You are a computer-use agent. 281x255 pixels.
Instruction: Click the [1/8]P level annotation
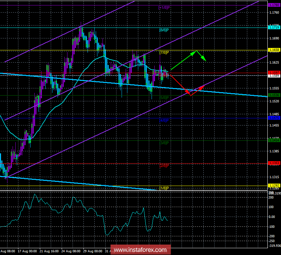tap(164, 188)
